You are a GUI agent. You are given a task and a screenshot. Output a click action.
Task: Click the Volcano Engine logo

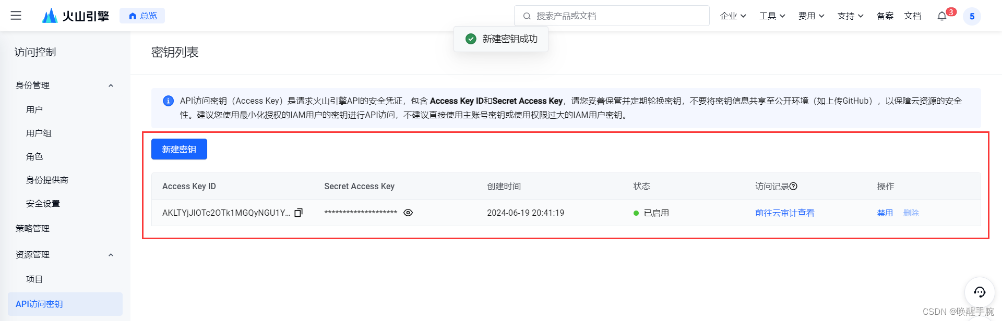(x=76, y=16)
